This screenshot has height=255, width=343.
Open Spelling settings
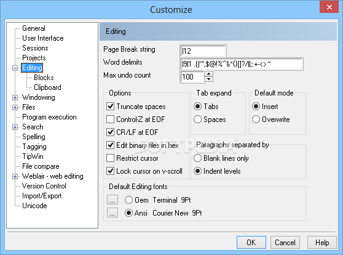34,137
